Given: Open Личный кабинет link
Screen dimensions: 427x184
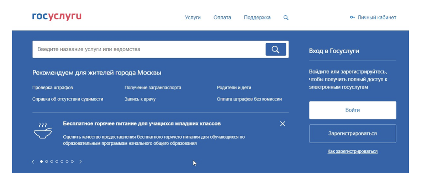Looking at the screenshot, I should tap(377, 17).
